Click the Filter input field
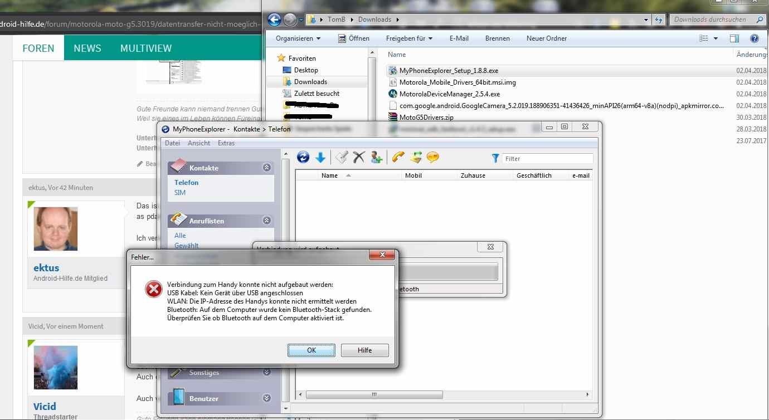769x420 pixels. click(x=548, y=159)
